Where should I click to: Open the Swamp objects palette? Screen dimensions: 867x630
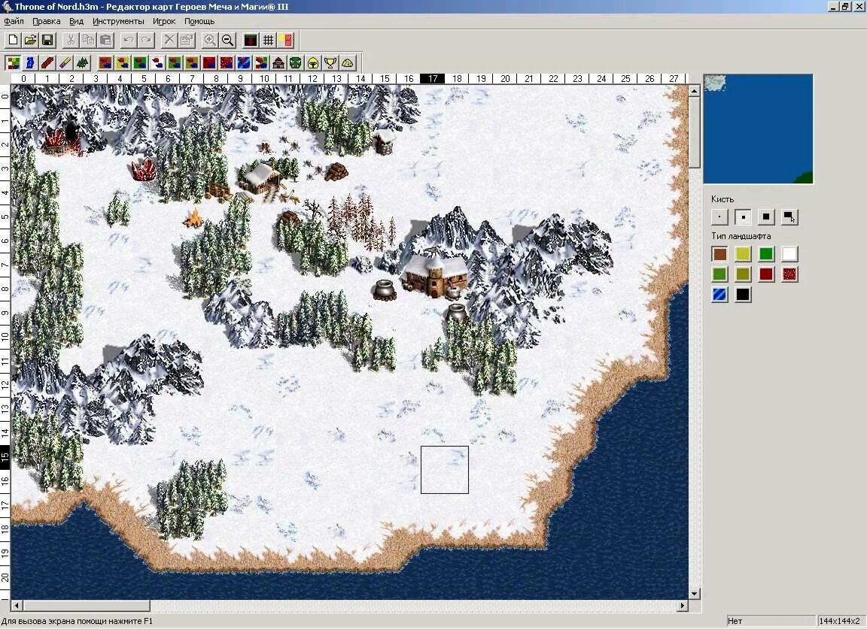[x=175, y=62]
